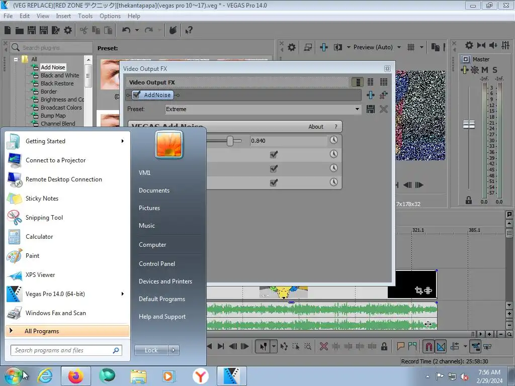The image size is (515, 386).
Task: Open the Options menu
Action: point(110,16)
